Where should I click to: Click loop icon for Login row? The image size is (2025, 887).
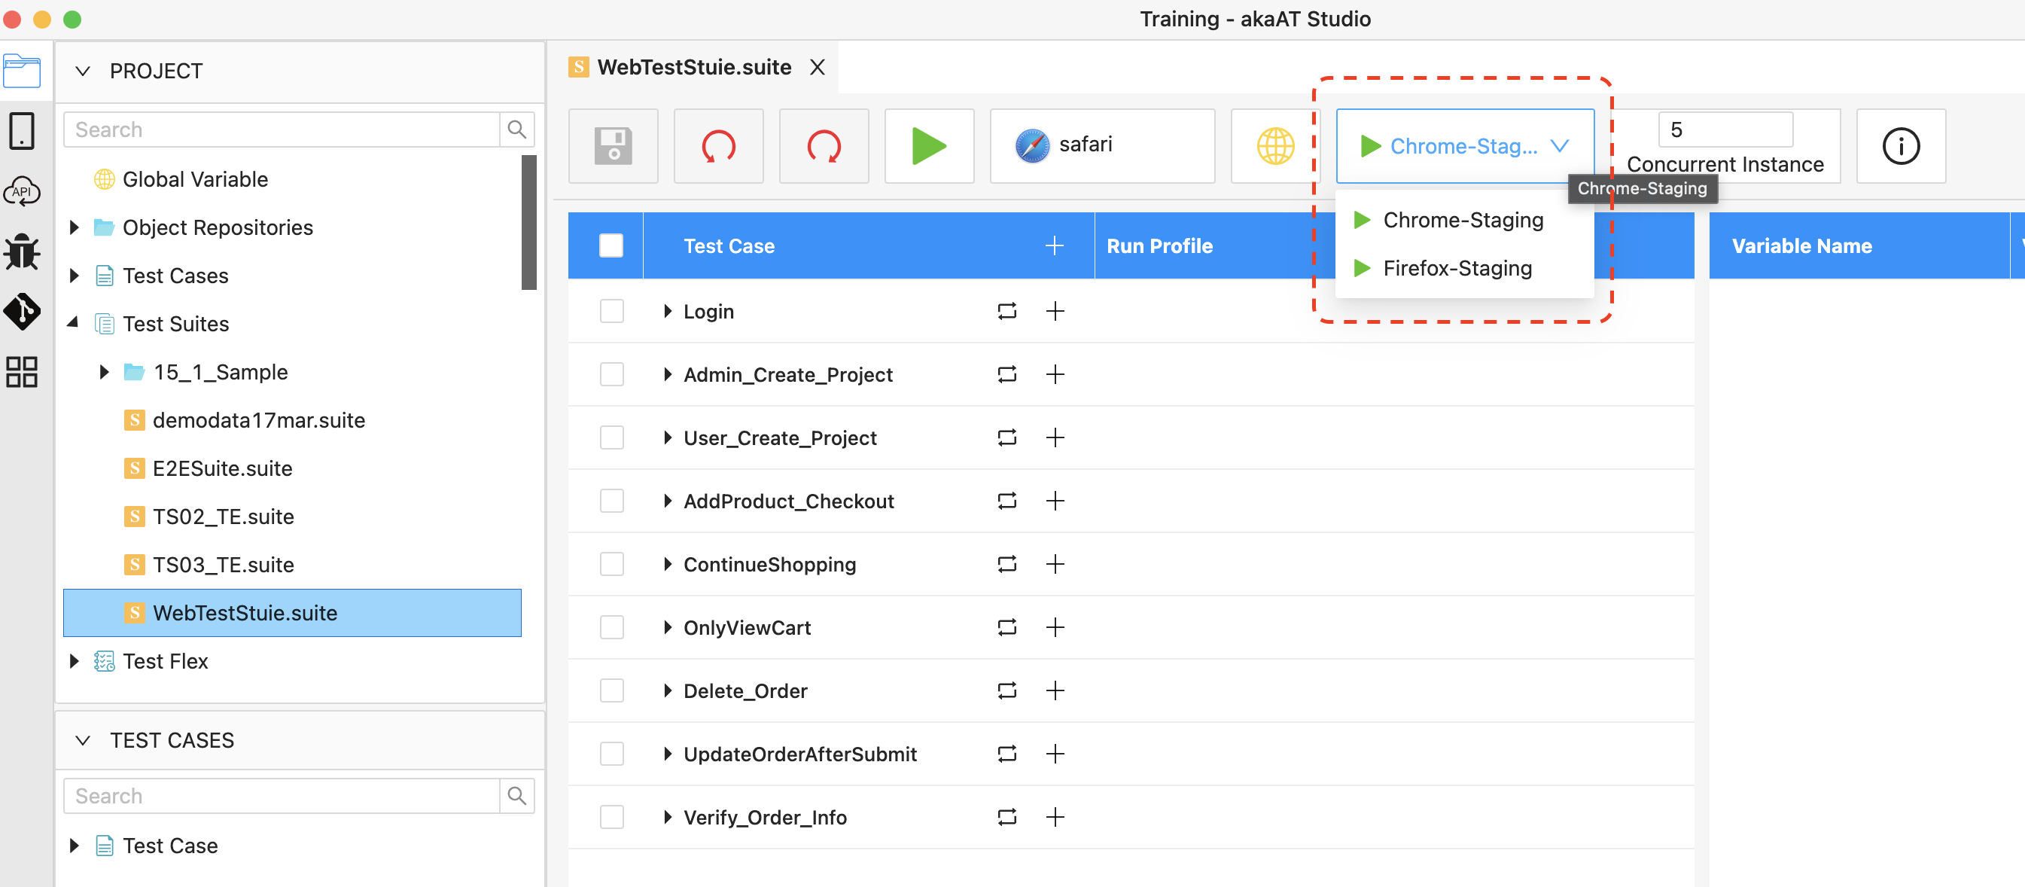click(1007, 312)
